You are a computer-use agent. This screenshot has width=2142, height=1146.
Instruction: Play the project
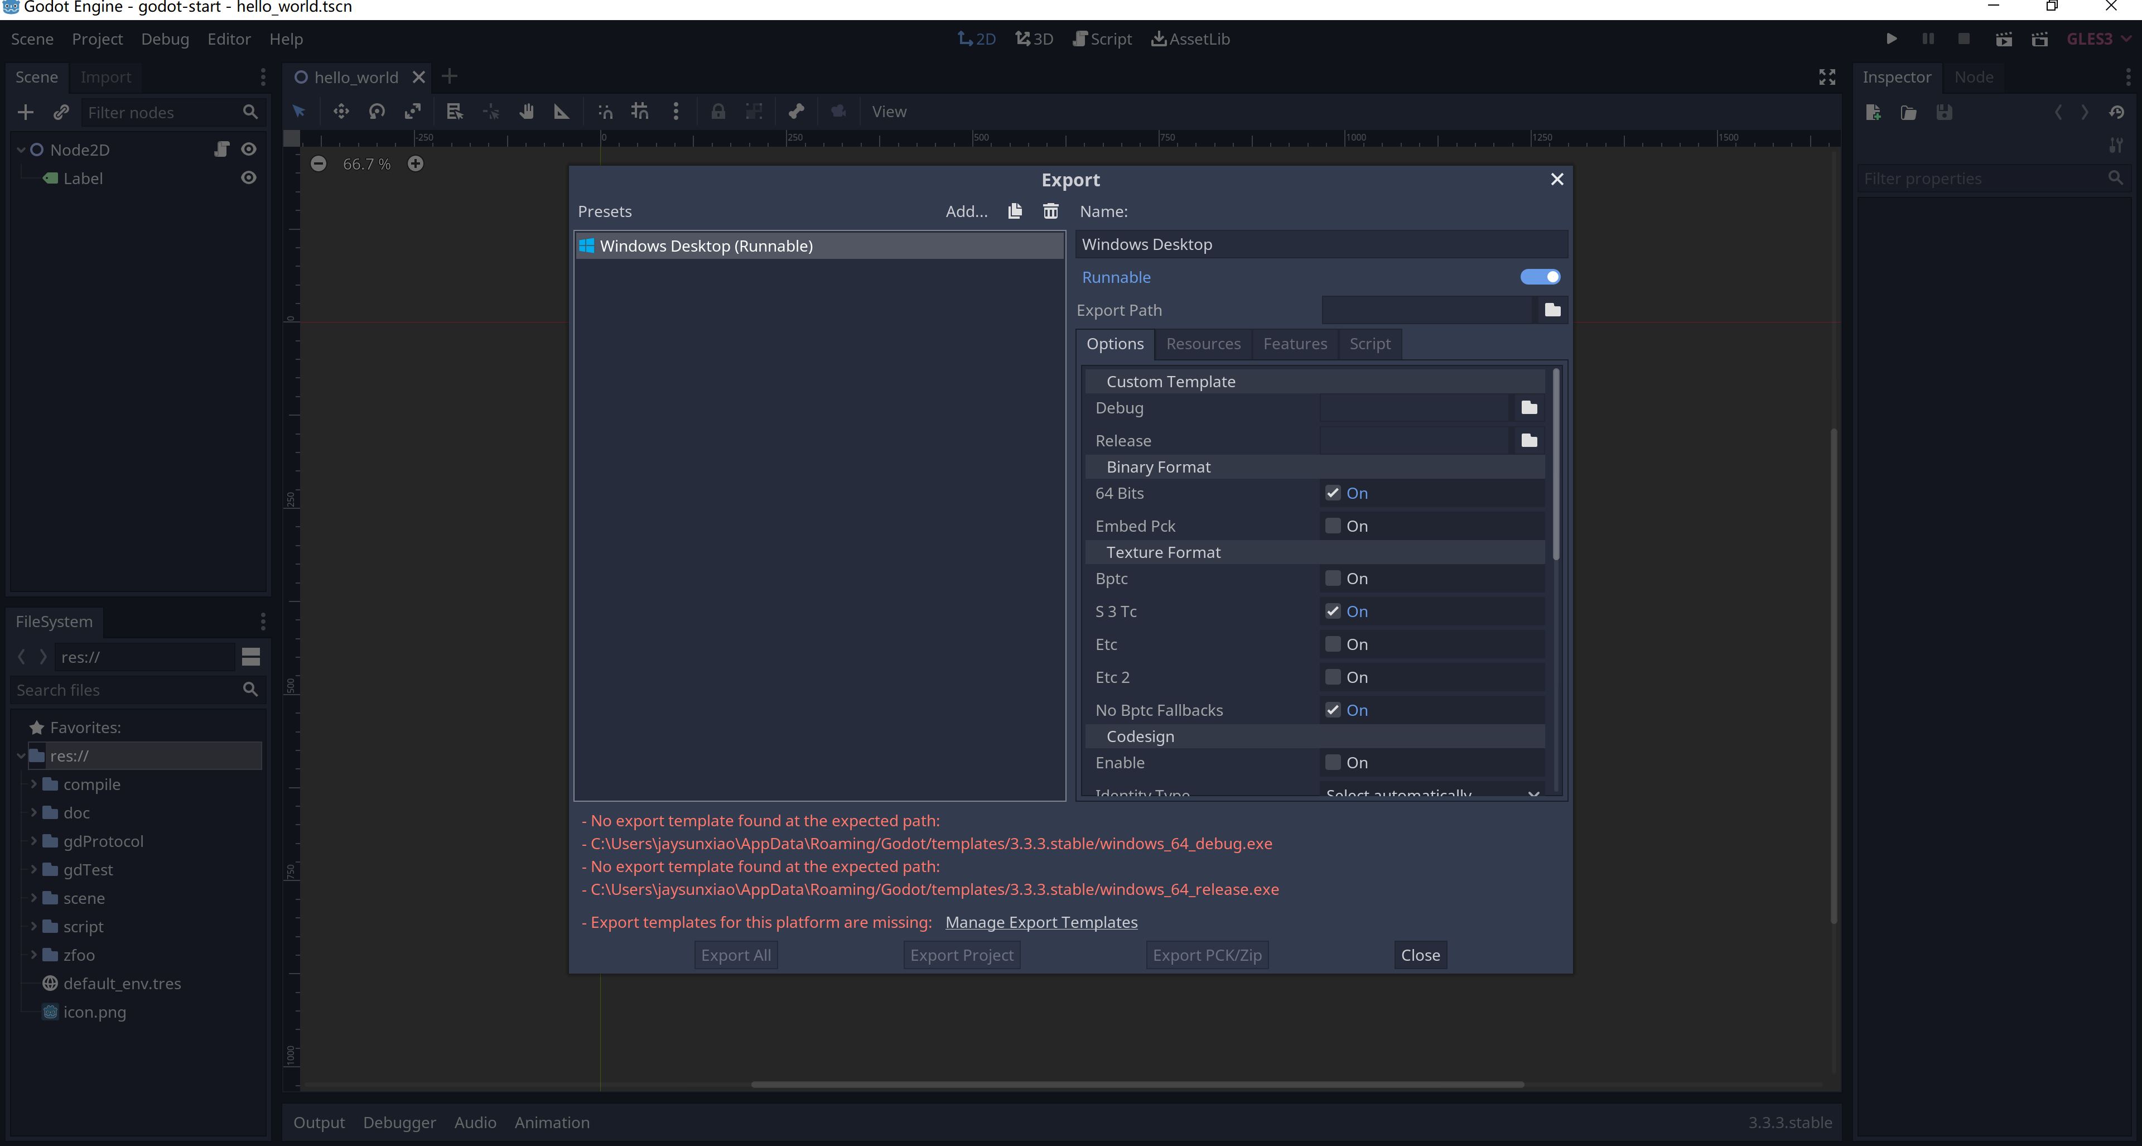pos(1891,39)
